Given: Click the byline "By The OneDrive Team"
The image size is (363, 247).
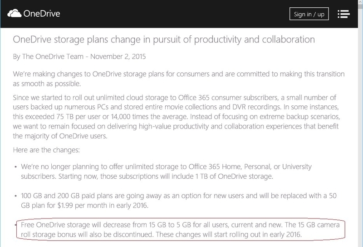Looking at the screenshot, I should click(48, 57).
